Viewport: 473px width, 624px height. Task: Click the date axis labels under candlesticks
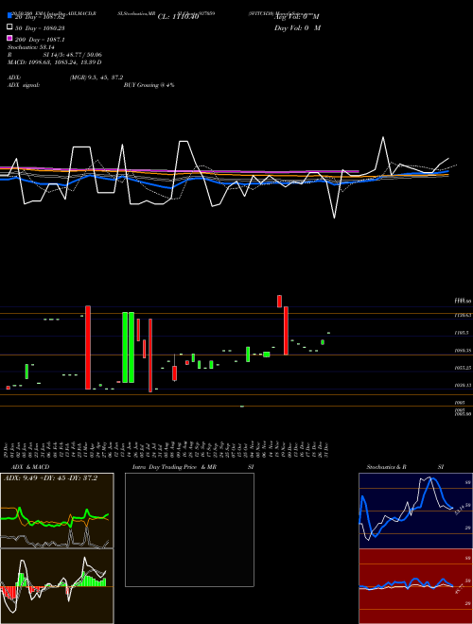pos(166,449)
